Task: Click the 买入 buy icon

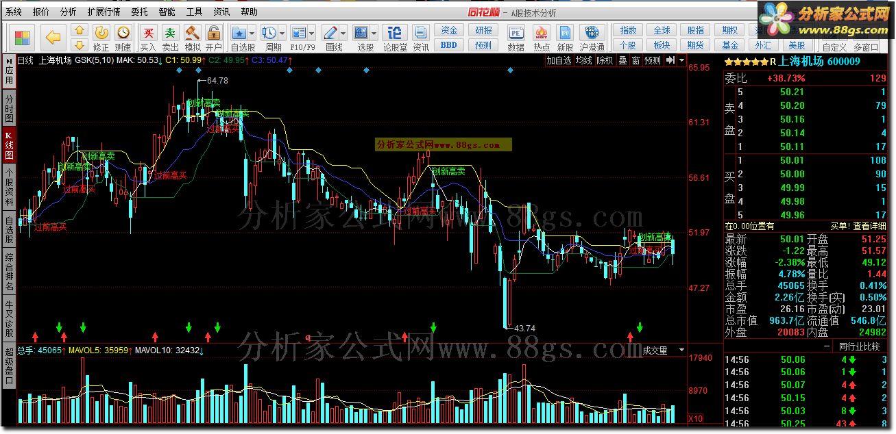Action: click(148, 38)
